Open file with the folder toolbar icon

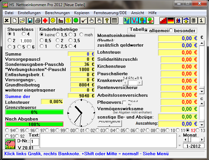point(22,21)
